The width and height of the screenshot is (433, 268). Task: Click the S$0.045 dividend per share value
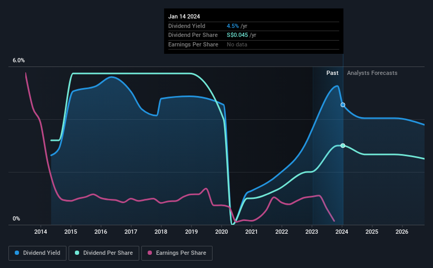click(237, 35)
